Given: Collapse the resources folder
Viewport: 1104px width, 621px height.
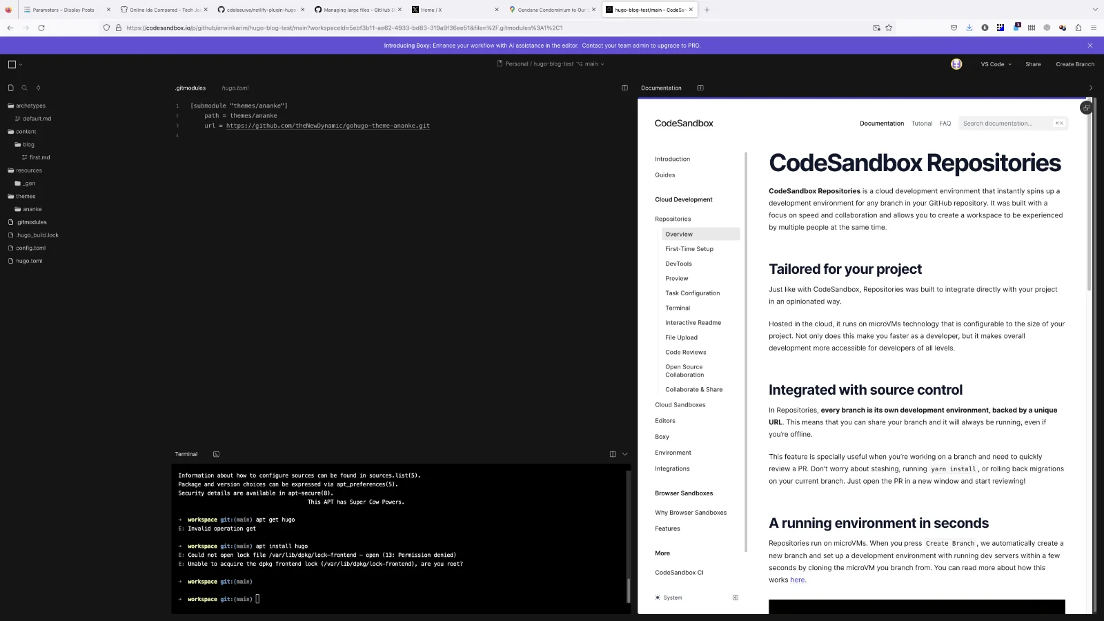Looking at the screenshot, I should pyautogui.click(x=25, y=170).
